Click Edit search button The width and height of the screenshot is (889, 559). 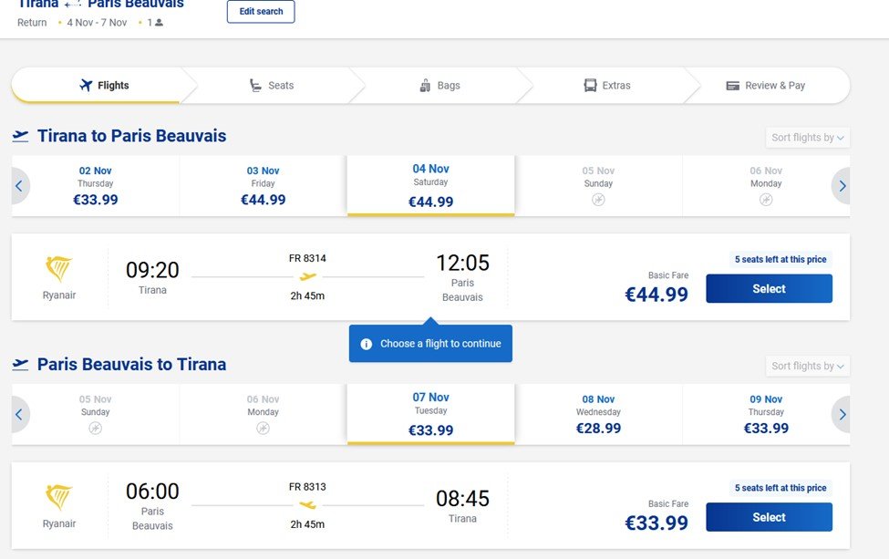point(261,12)
